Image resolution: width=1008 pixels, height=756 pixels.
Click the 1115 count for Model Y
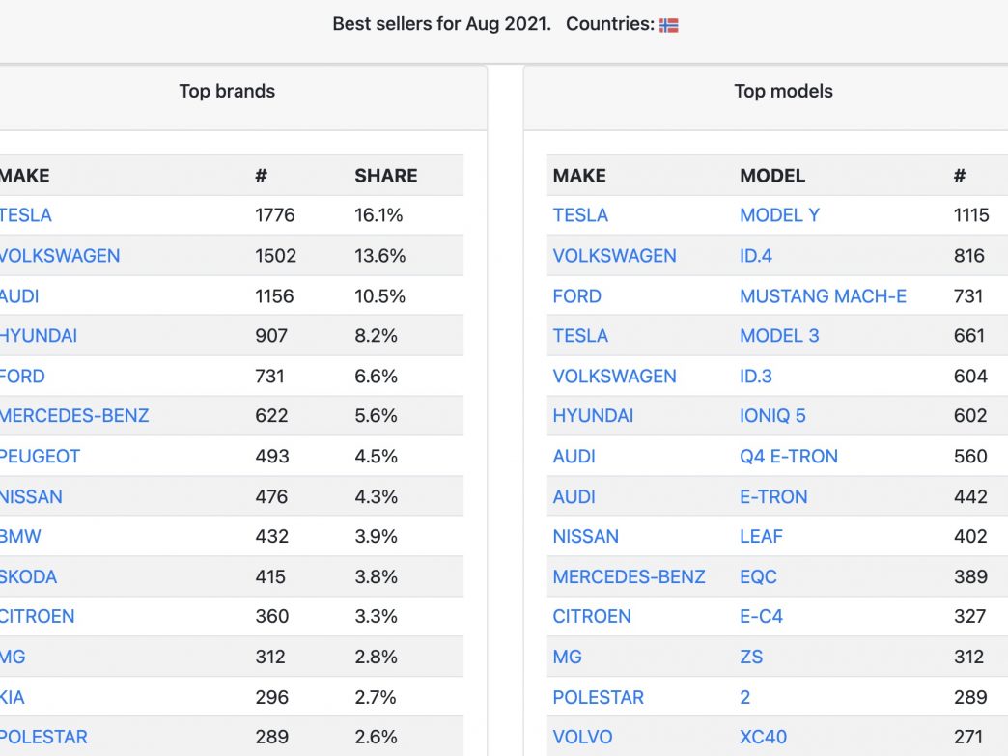[971, 215]
